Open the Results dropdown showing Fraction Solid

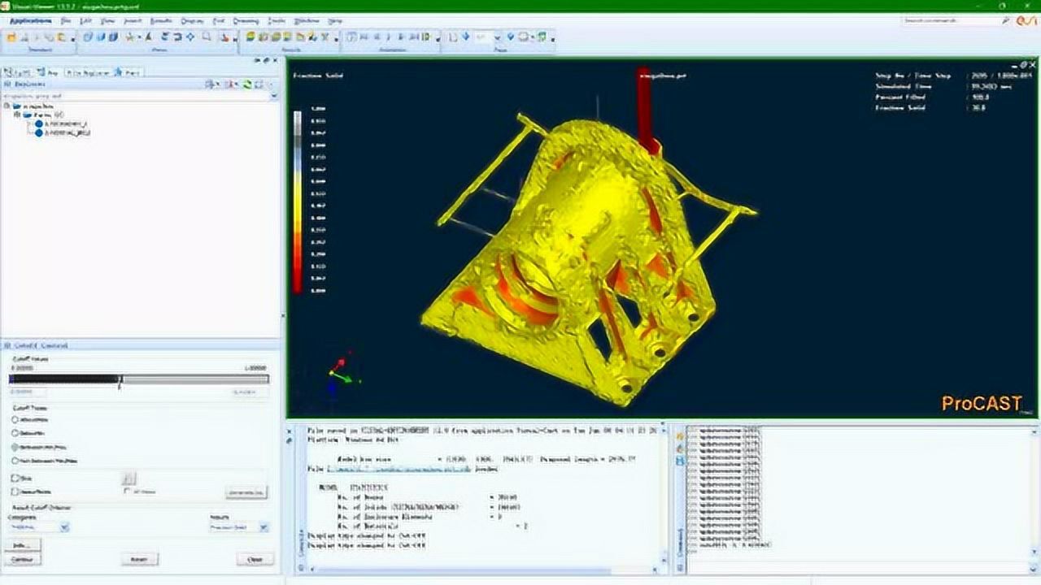[x=264, y=527]
